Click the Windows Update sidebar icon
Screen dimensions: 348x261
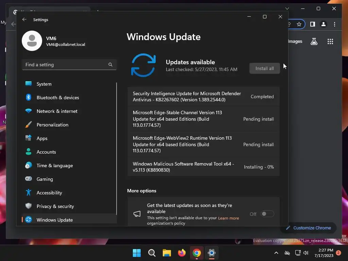[x=29, y=220]
